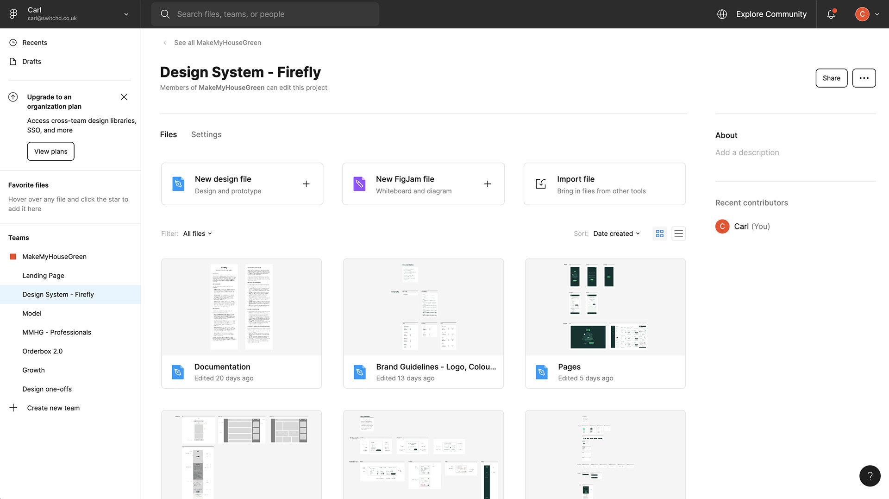Open the notifications bell
889x499 pixels.
(831, 14)
